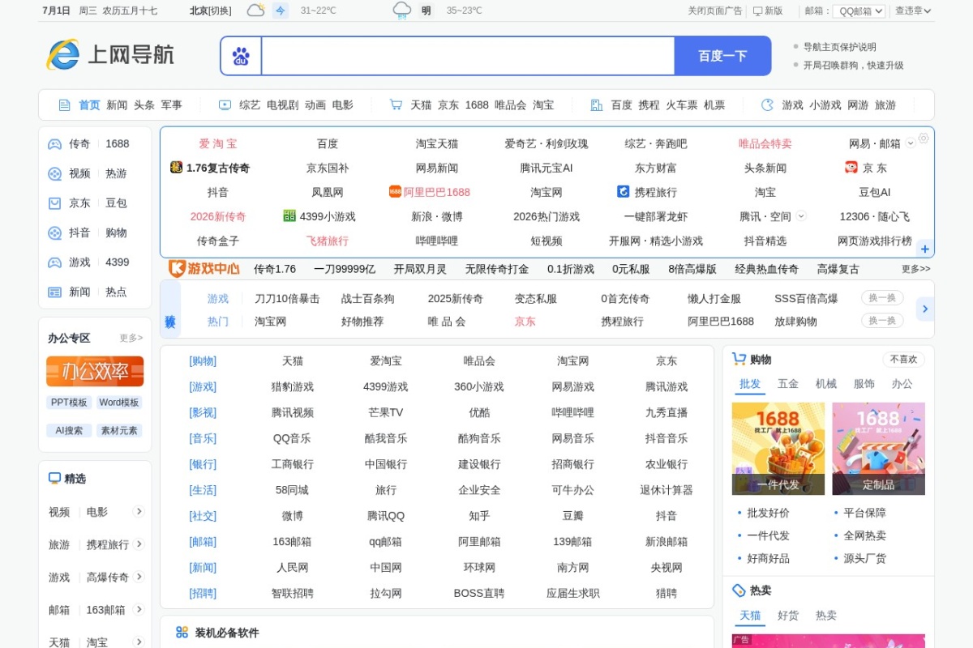Click tomorrow's rain weather icon
The height and width of the screenshot is (648, 973).
tap(402, 11)
